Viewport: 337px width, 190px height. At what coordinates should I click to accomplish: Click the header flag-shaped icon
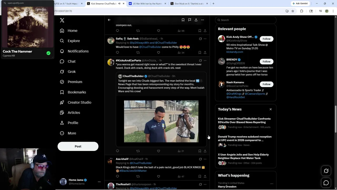pos(190,20)
